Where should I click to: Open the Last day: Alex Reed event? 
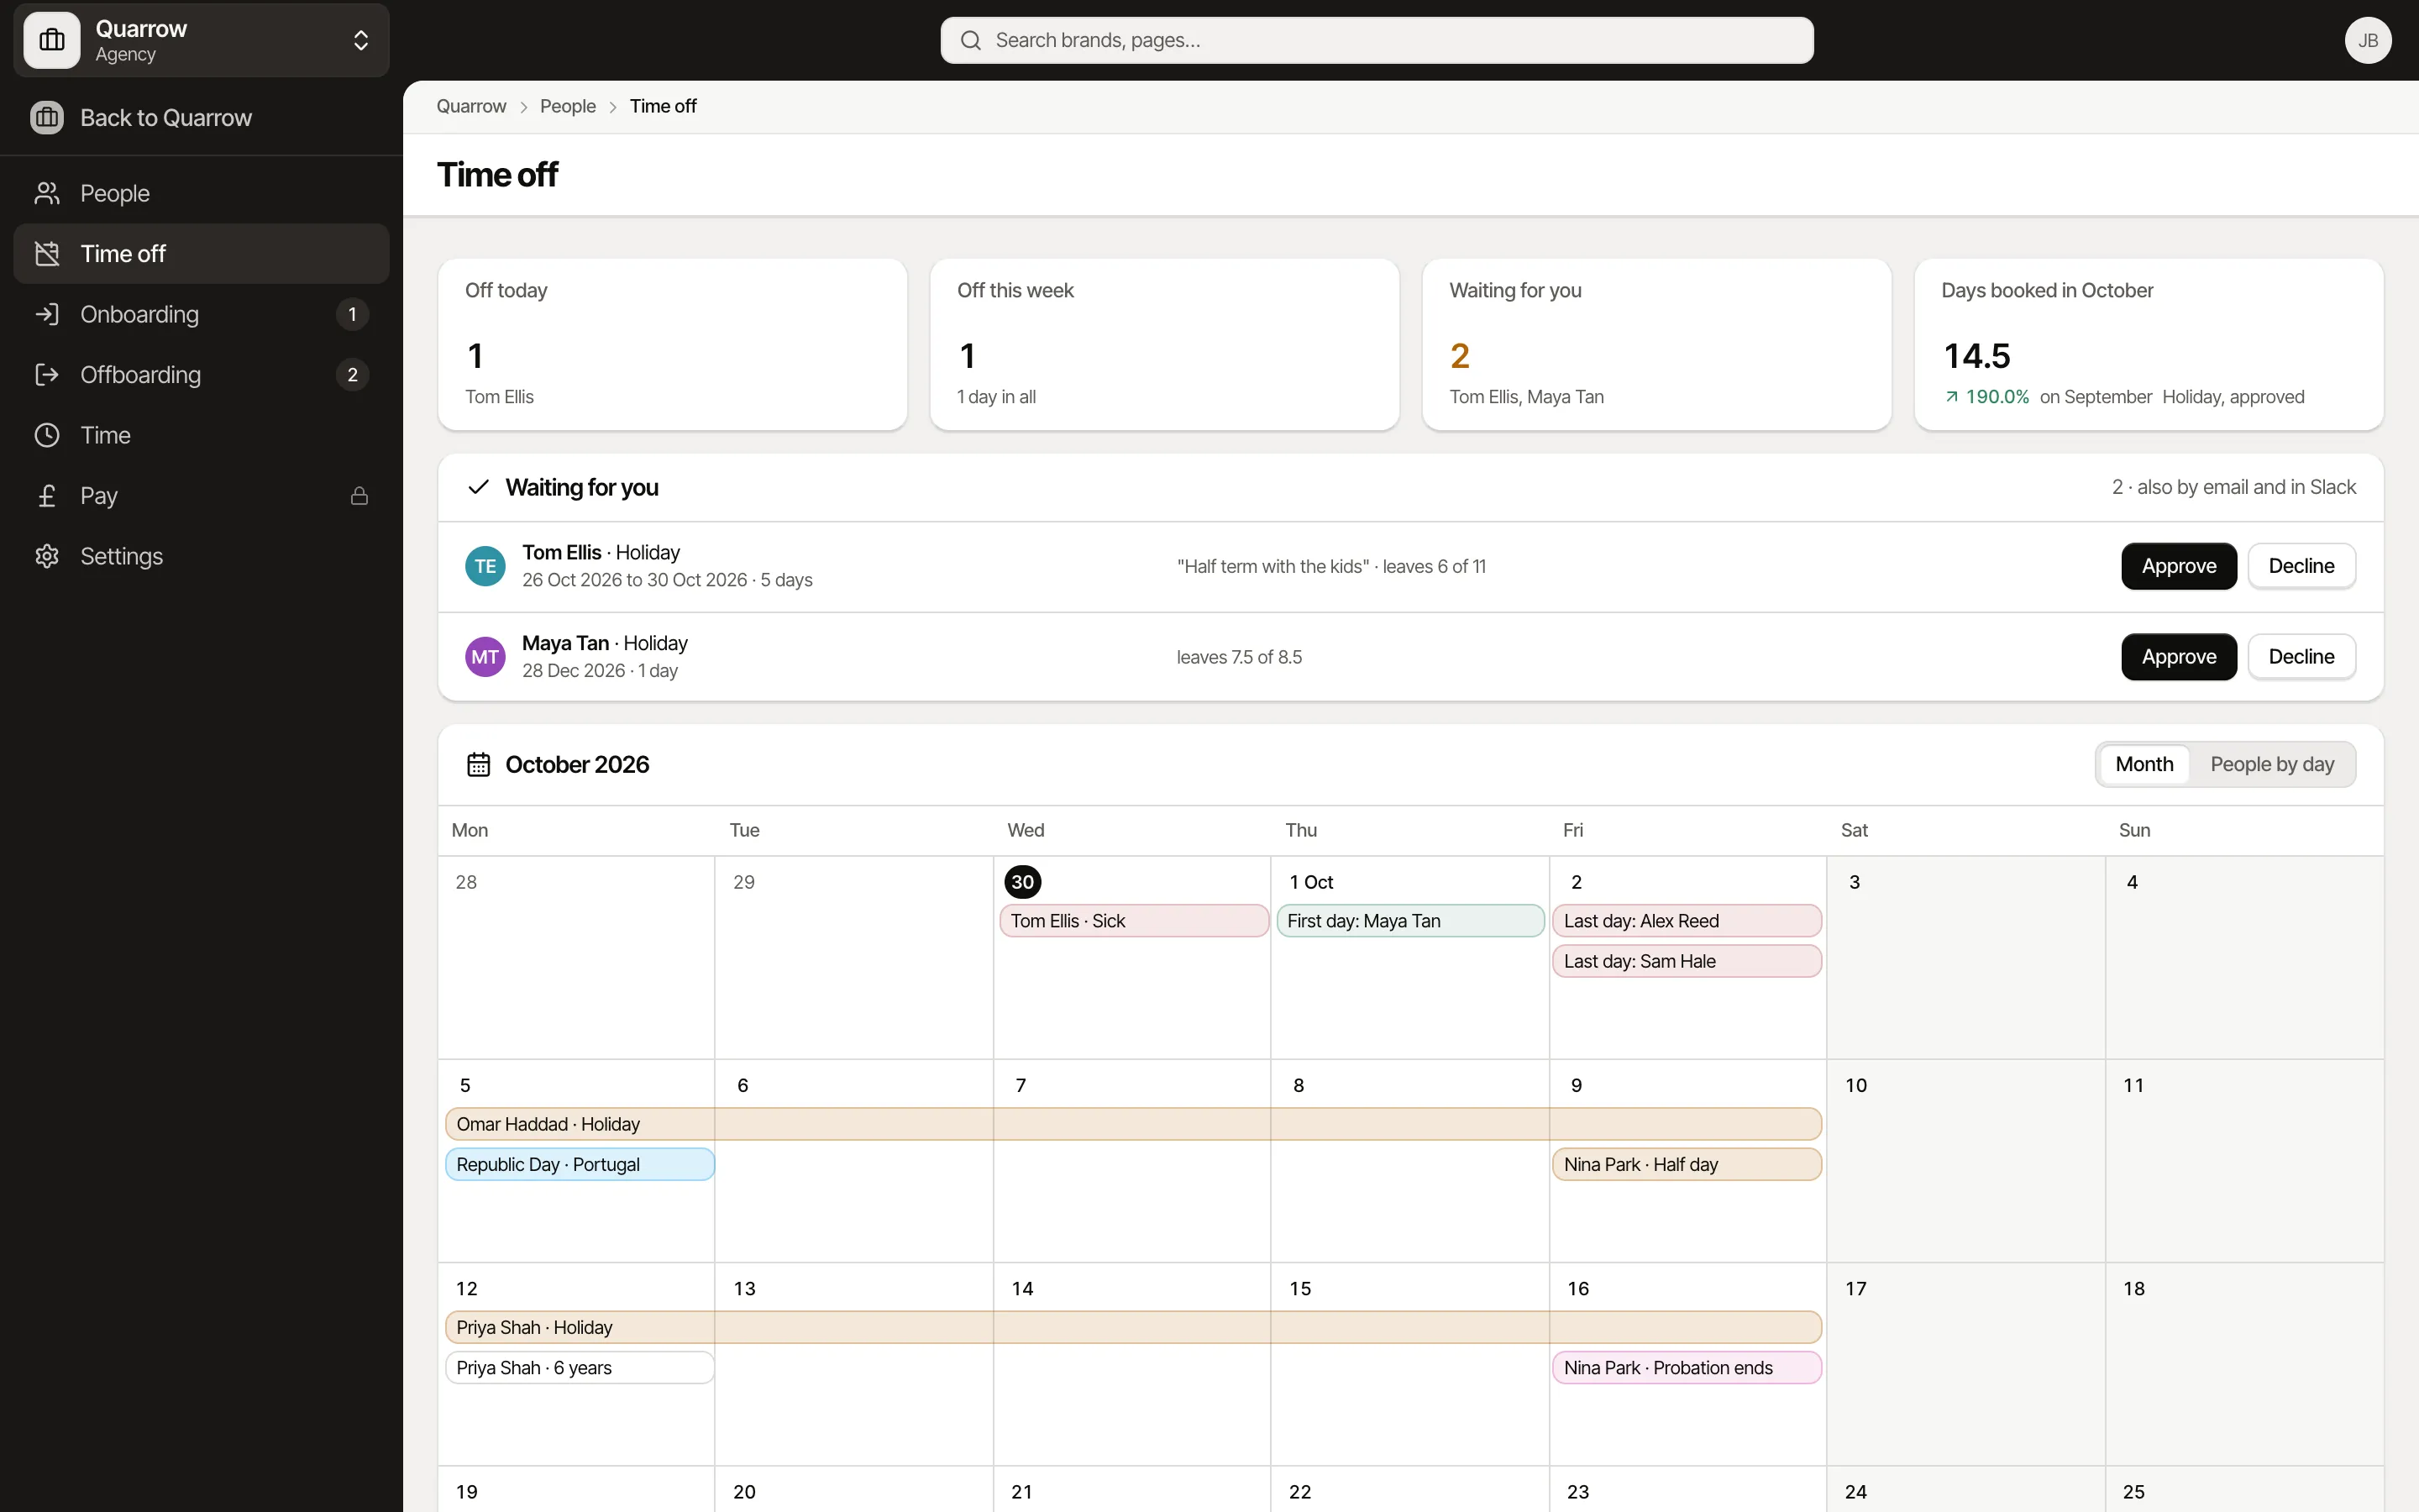1687,921
